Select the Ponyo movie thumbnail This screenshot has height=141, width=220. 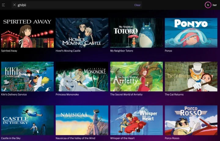pos(191,32)
